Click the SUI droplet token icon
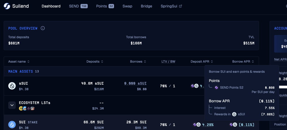Viewport: 287px width, 130px height. click(12, 125)
